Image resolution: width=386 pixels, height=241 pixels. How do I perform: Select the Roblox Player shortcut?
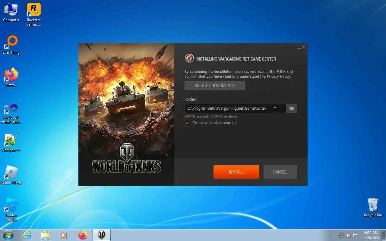[x=11, y=175]
